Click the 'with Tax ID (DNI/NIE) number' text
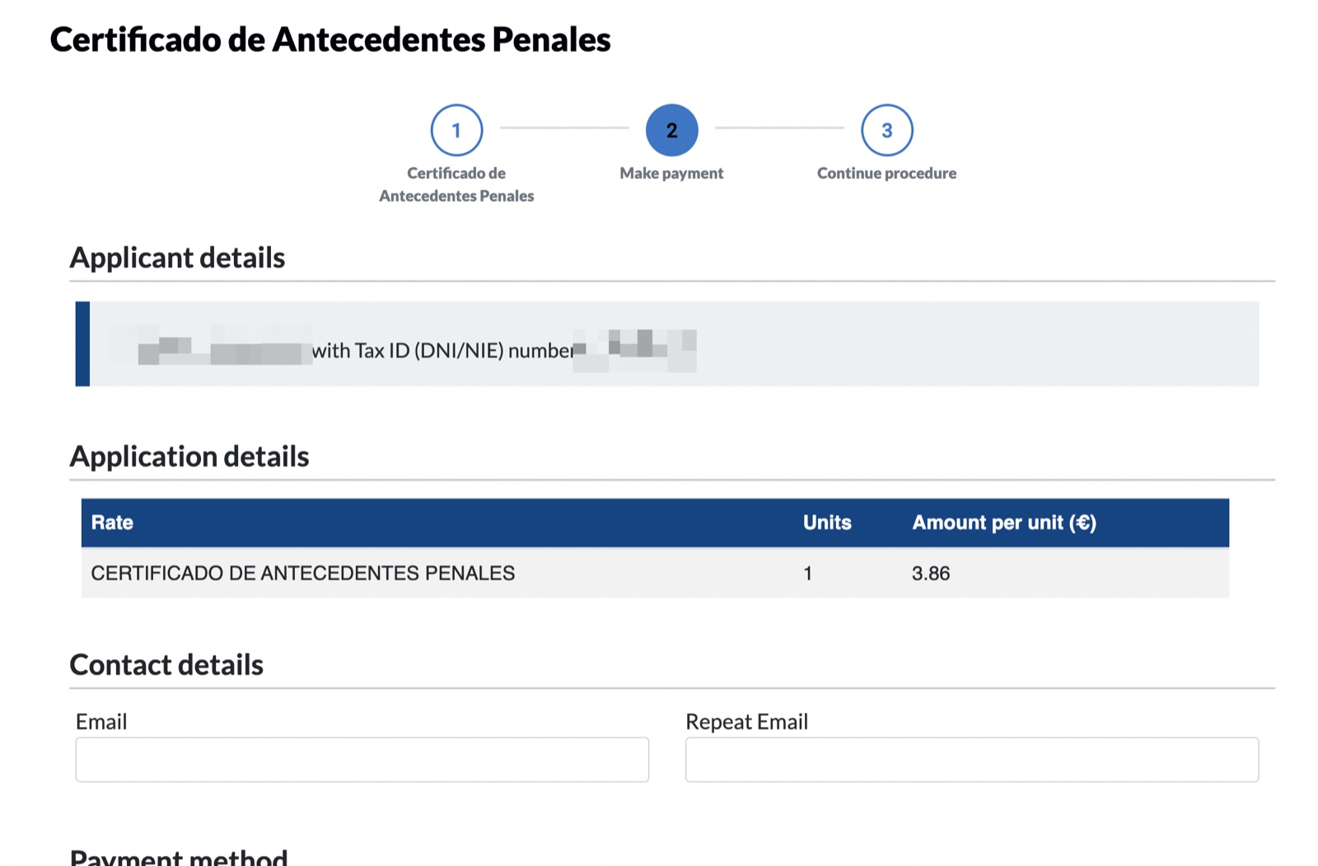The width and height of the screenshot is (1318, 866). point(443,351)
